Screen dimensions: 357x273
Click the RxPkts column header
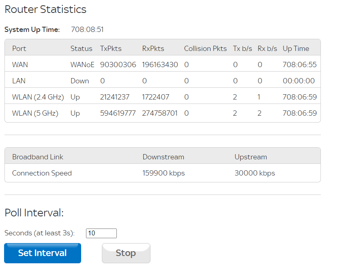pos(153,49)
